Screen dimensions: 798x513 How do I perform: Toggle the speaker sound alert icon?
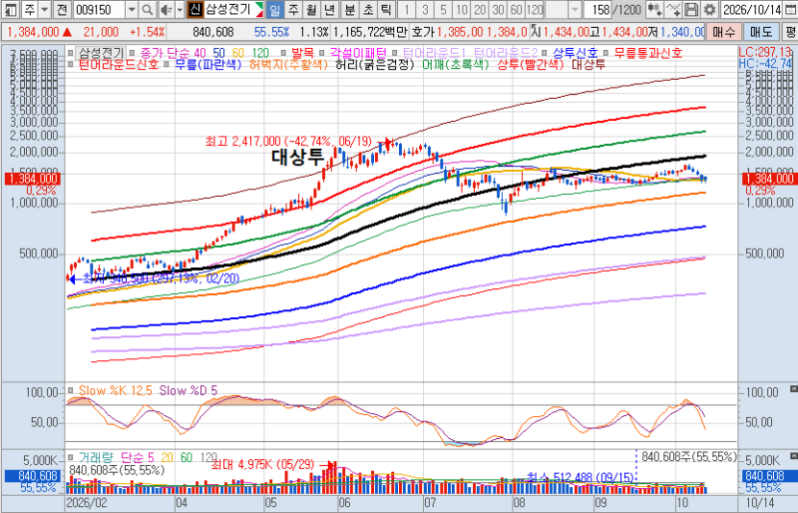point(166,9)
